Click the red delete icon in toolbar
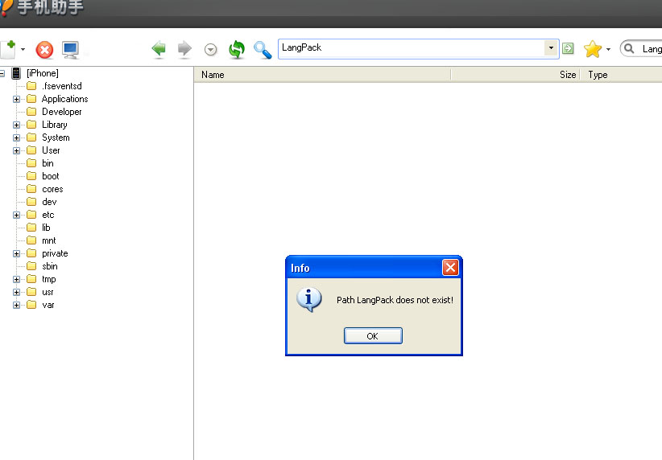The image size is (662, 460). (45, 50)
